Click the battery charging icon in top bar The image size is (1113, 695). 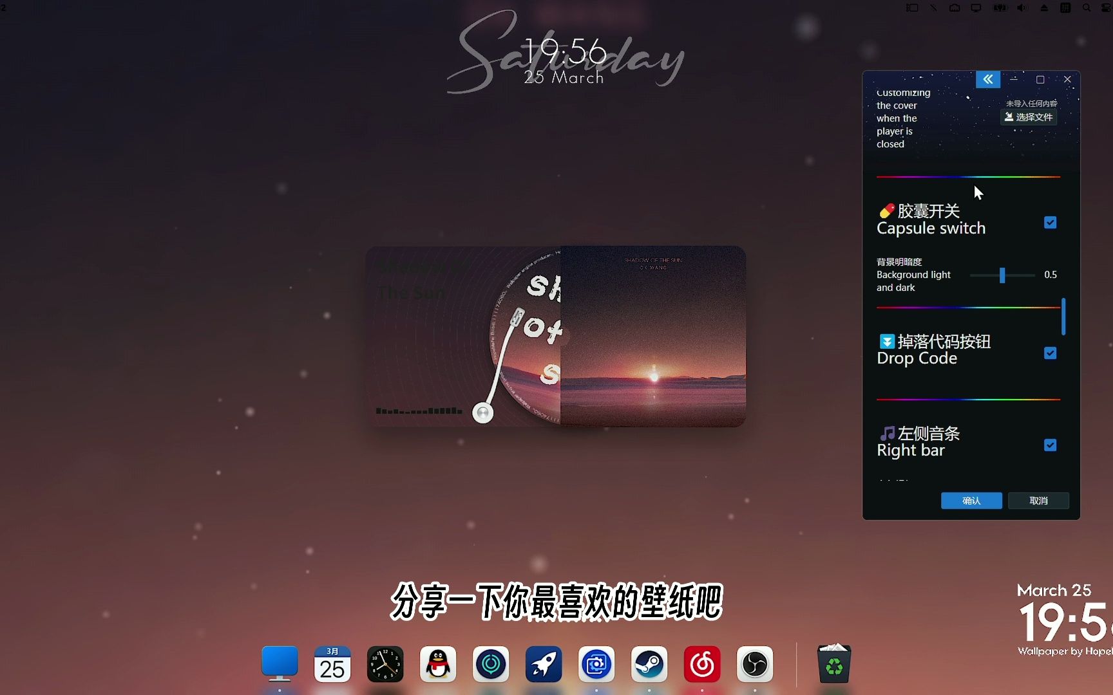(x=1000, y=8)
